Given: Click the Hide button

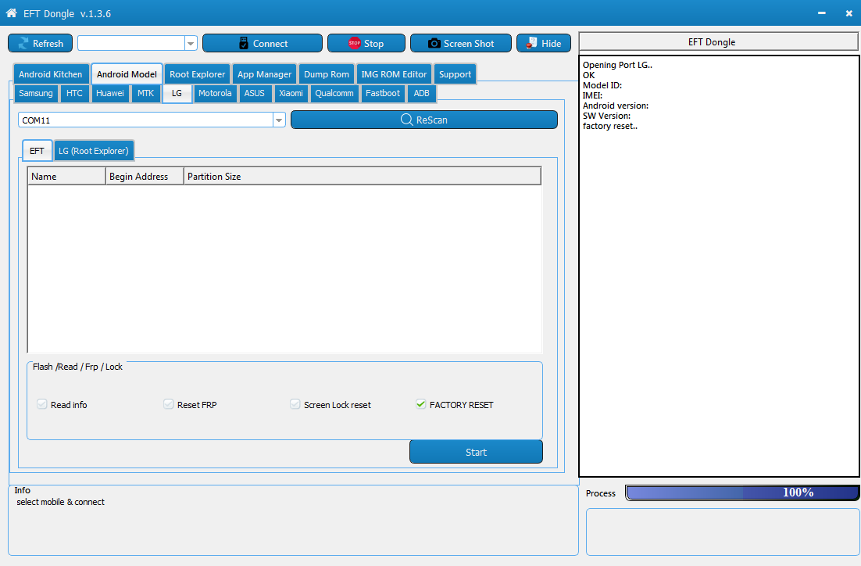Looking at the screenshot, I should tap(544, 44).
